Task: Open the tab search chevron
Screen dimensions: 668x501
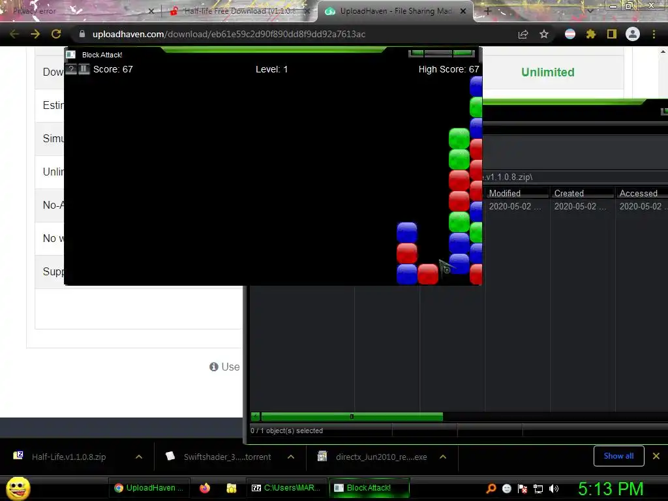Action: 590,11
